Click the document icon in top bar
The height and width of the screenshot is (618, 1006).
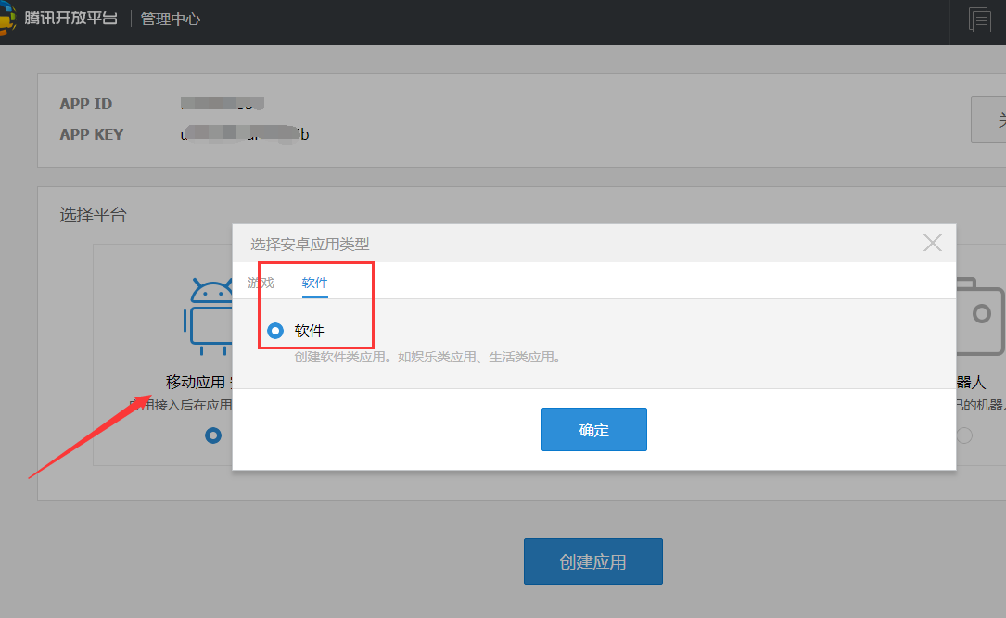(979, 19)
